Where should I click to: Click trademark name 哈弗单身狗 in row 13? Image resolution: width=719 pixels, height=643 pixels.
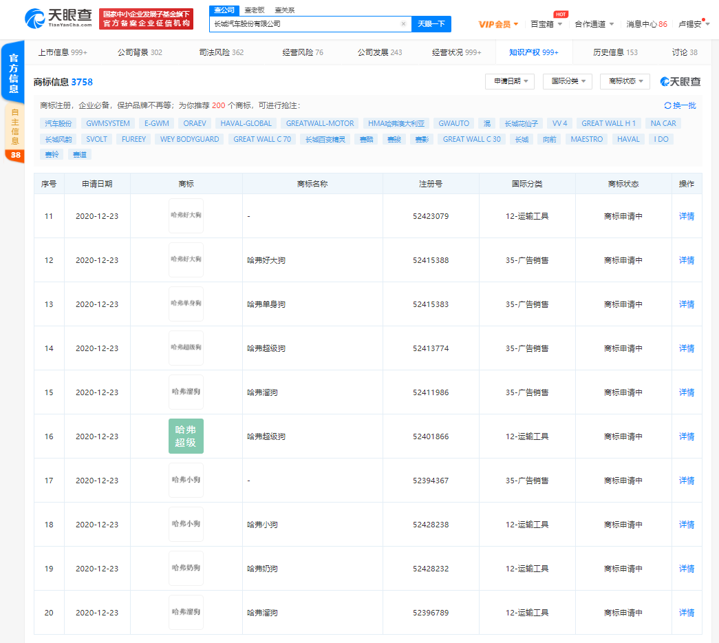tap(266, 304)
